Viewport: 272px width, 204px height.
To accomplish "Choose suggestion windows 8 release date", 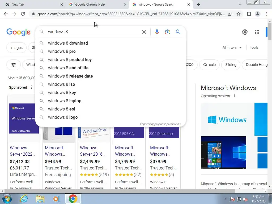I will click(111, 76).
